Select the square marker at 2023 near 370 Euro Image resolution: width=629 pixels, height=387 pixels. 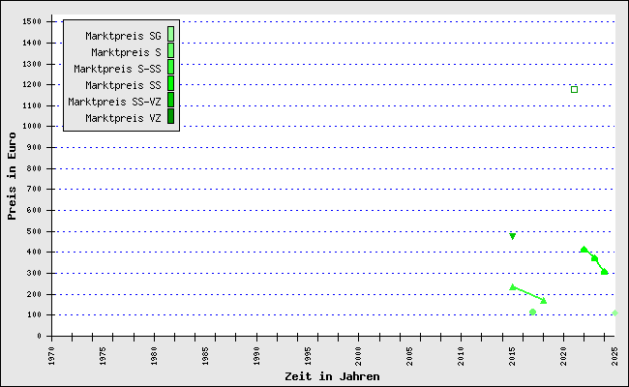pos(594,258)
